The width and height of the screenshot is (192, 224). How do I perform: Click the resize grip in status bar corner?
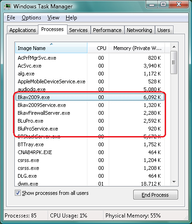pyautogui.click(x=186, y=218)
